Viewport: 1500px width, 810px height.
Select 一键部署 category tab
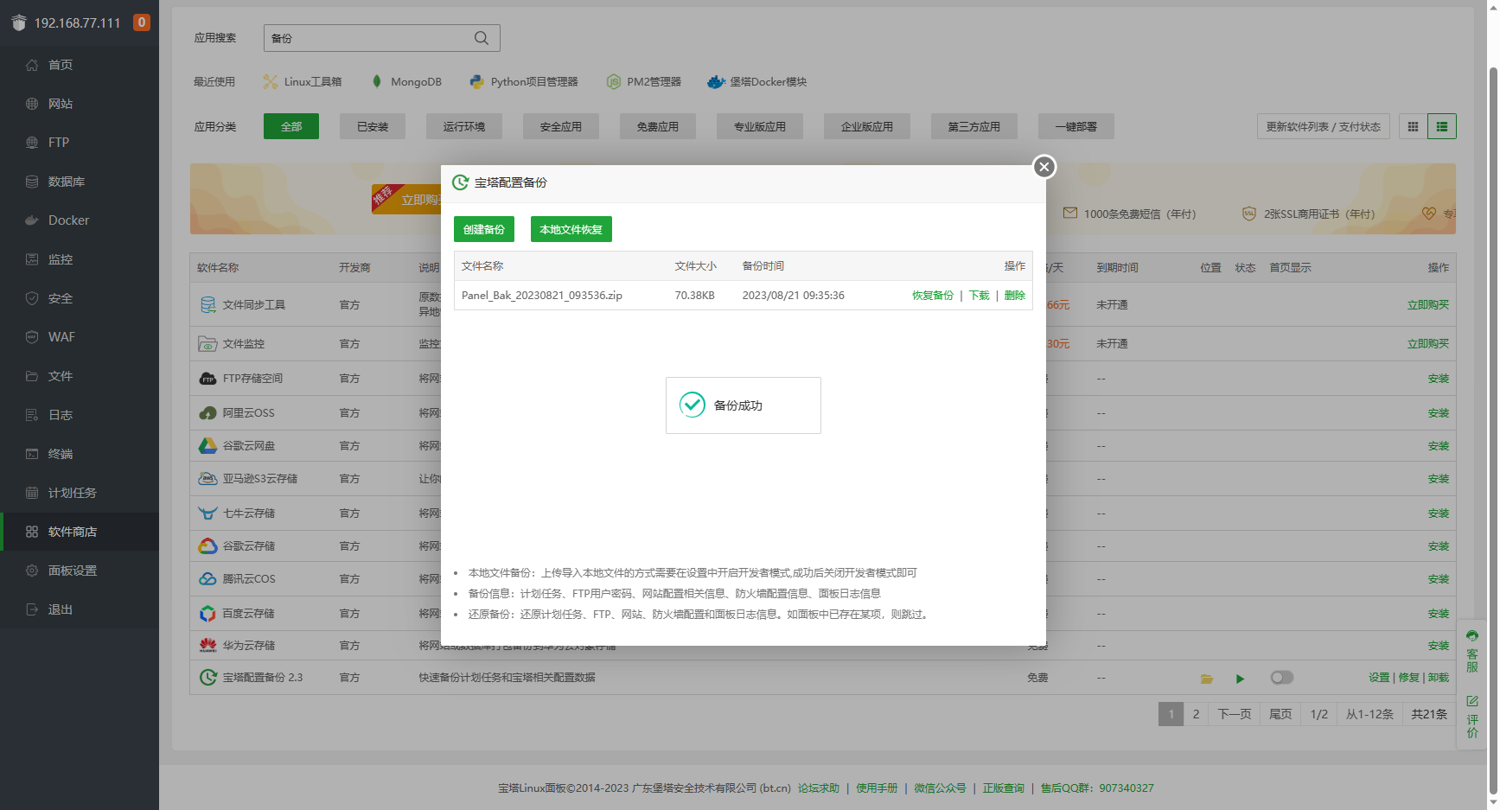click(x=1076, y=126)
